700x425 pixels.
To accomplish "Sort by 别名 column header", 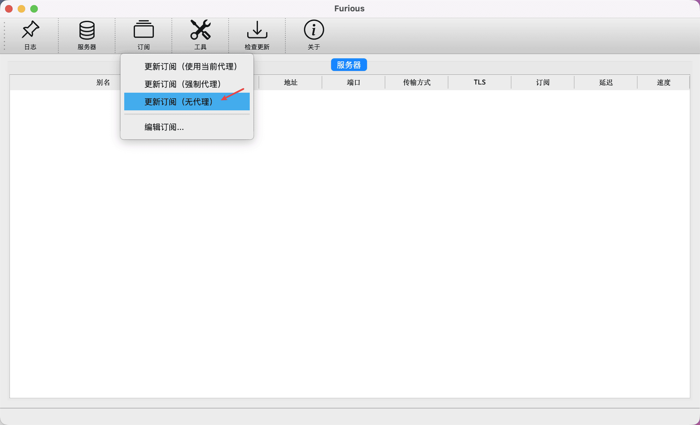I will tap(103, 83).
